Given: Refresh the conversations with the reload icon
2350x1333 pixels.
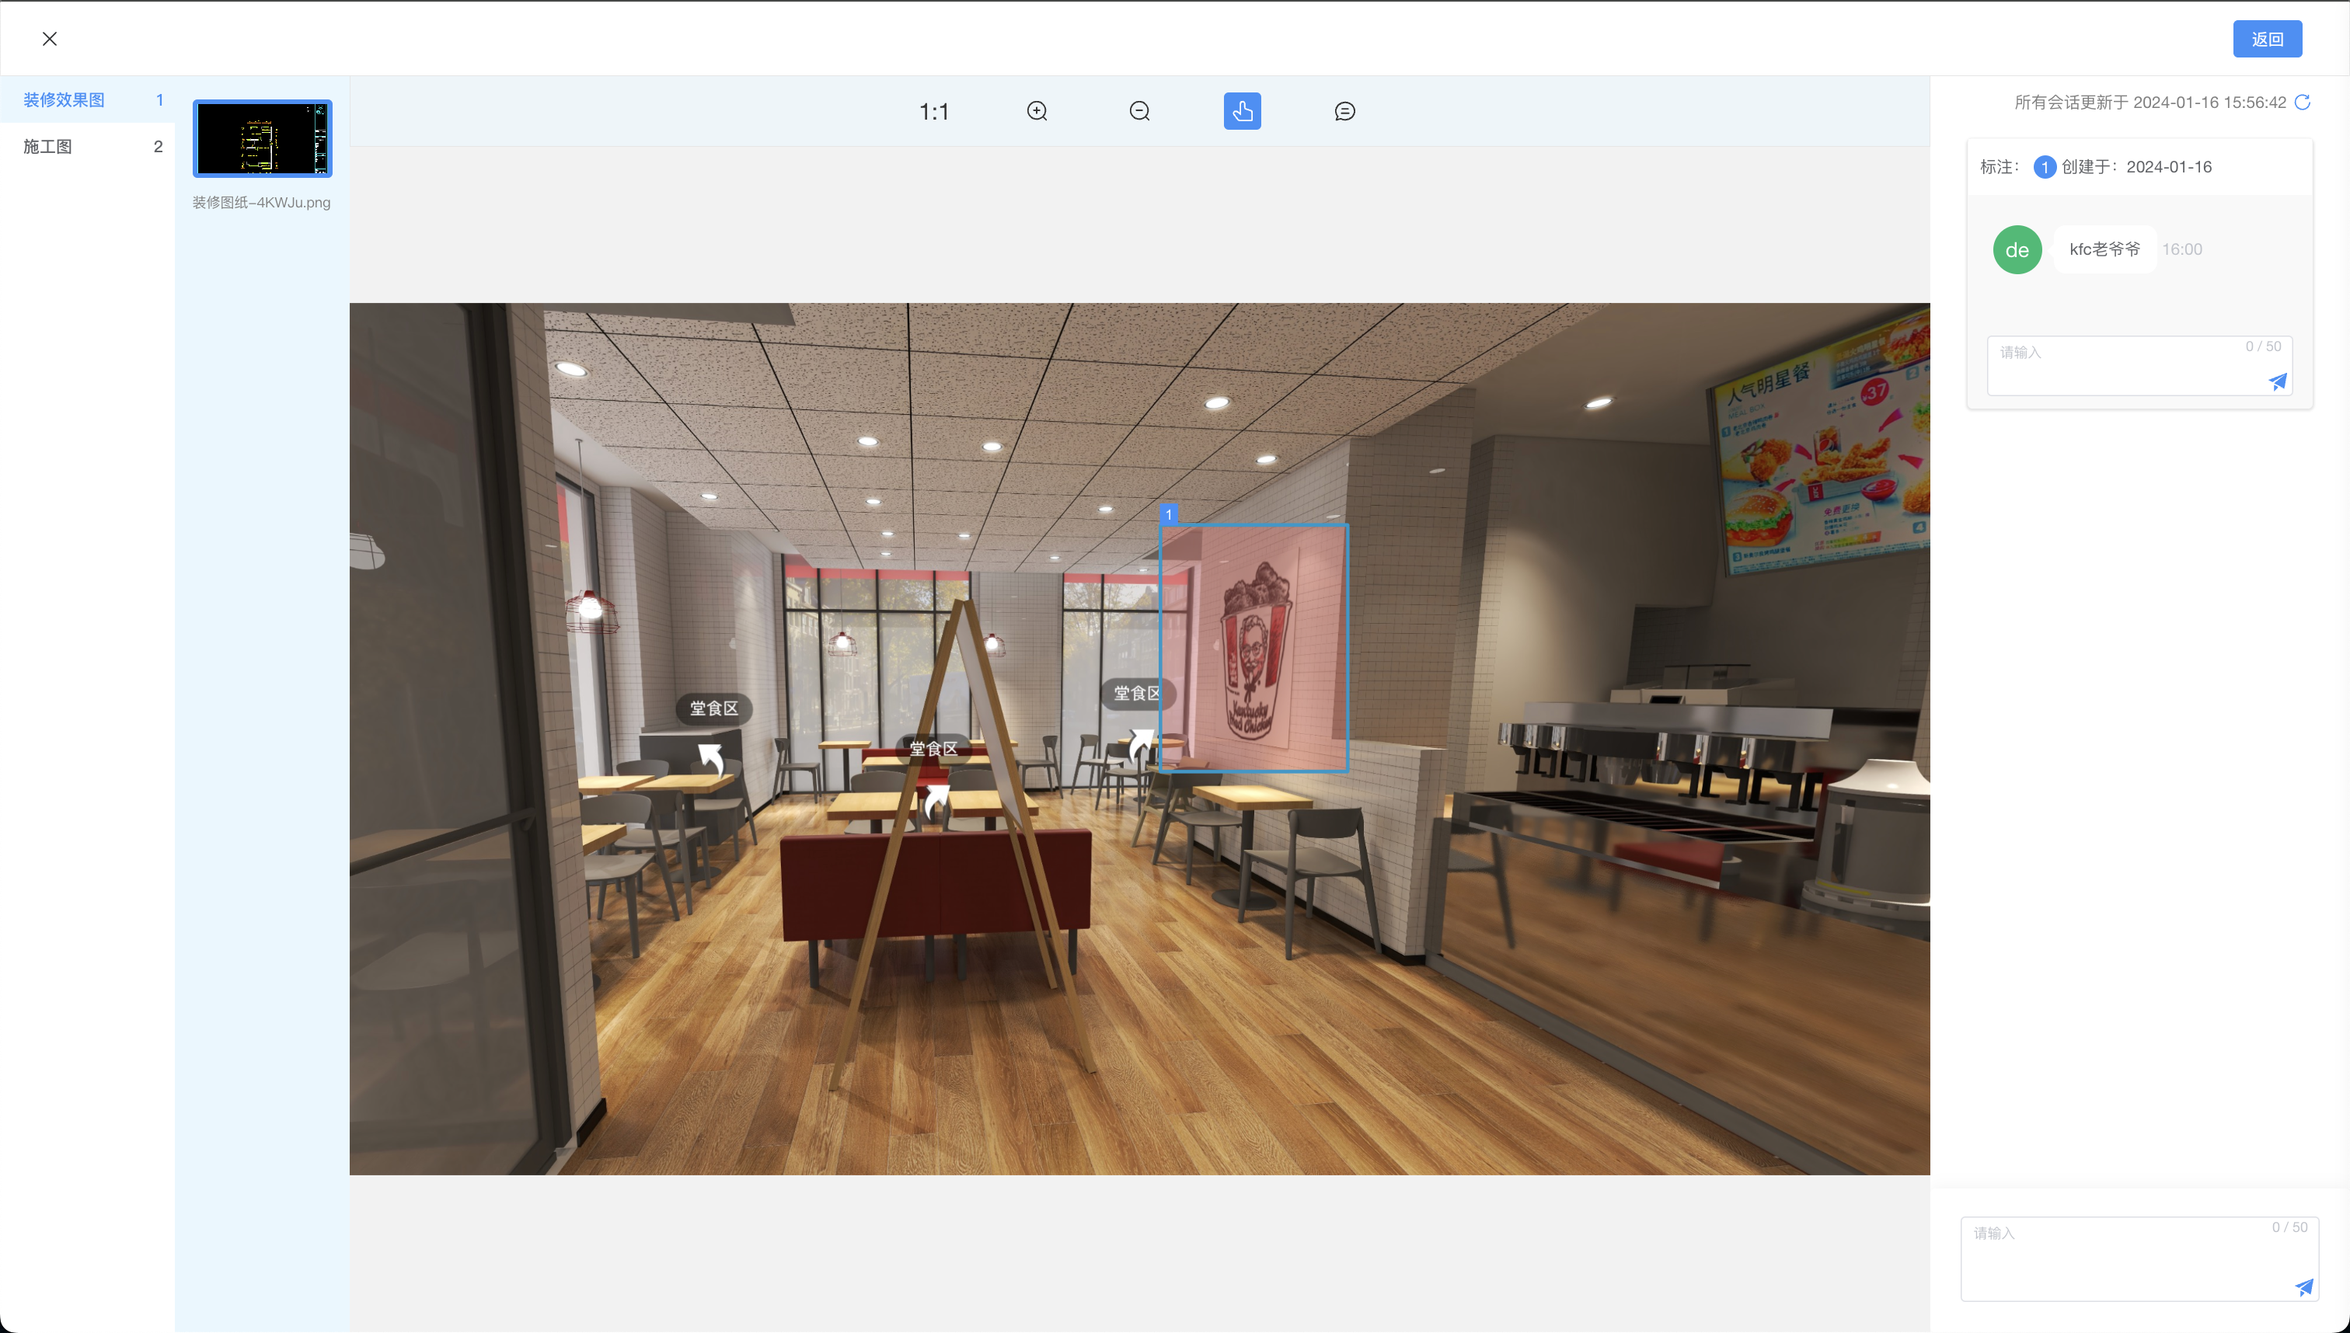Looking at the screenshot, I should [2303, 102].
